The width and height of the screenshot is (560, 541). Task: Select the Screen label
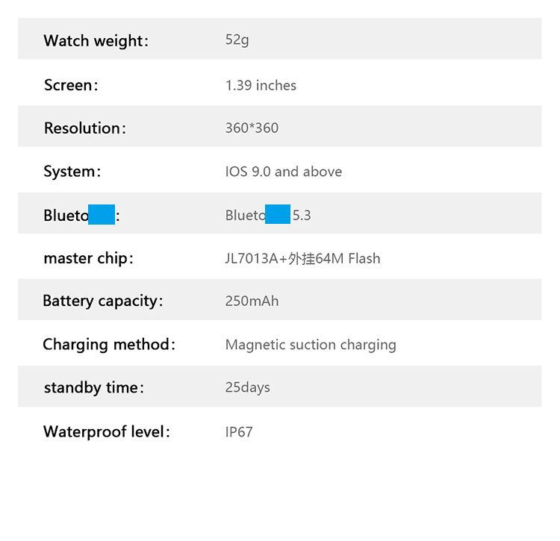coord(71,85)
